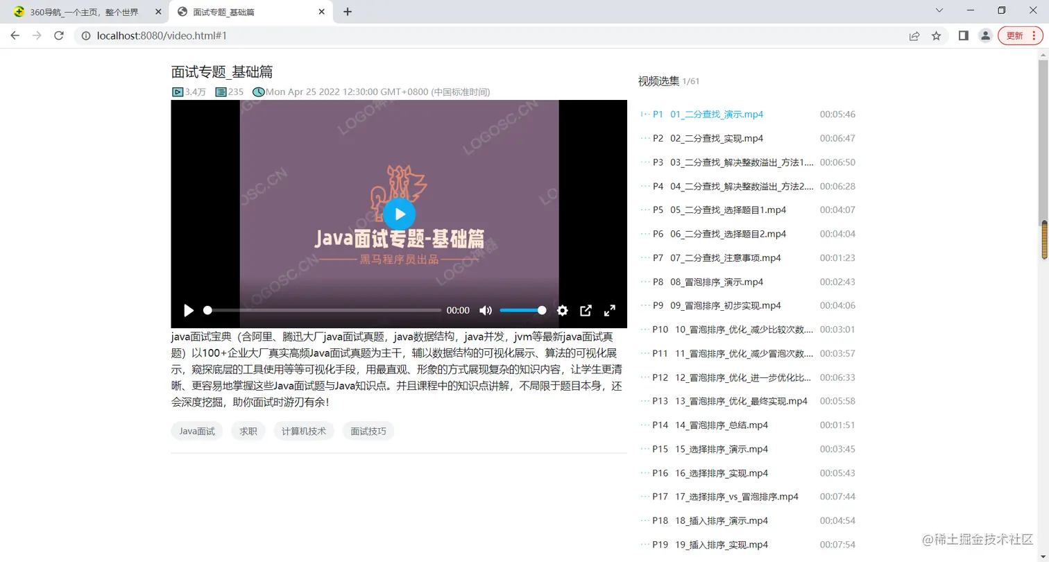
Task: Play P1 01_二分查找_演示.mp4
Action: point(748,114)
